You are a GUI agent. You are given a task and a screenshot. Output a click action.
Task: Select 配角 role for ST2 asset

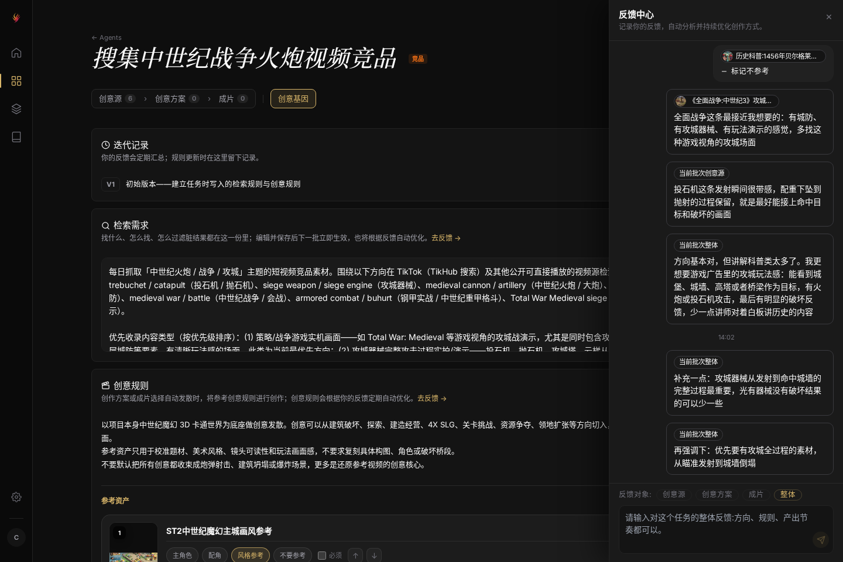215,556
